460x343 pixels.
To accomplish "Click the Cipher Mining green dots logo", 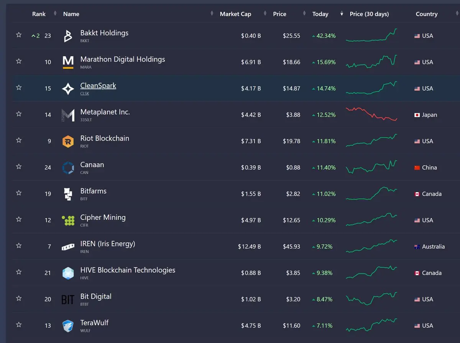I will point(68,220).
